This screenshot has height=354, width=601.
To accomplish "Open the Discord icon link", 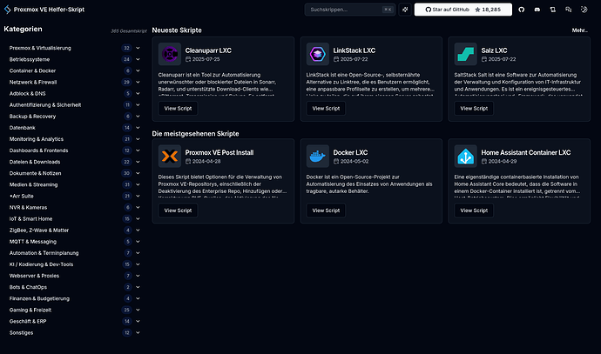I will pos(537,10).
